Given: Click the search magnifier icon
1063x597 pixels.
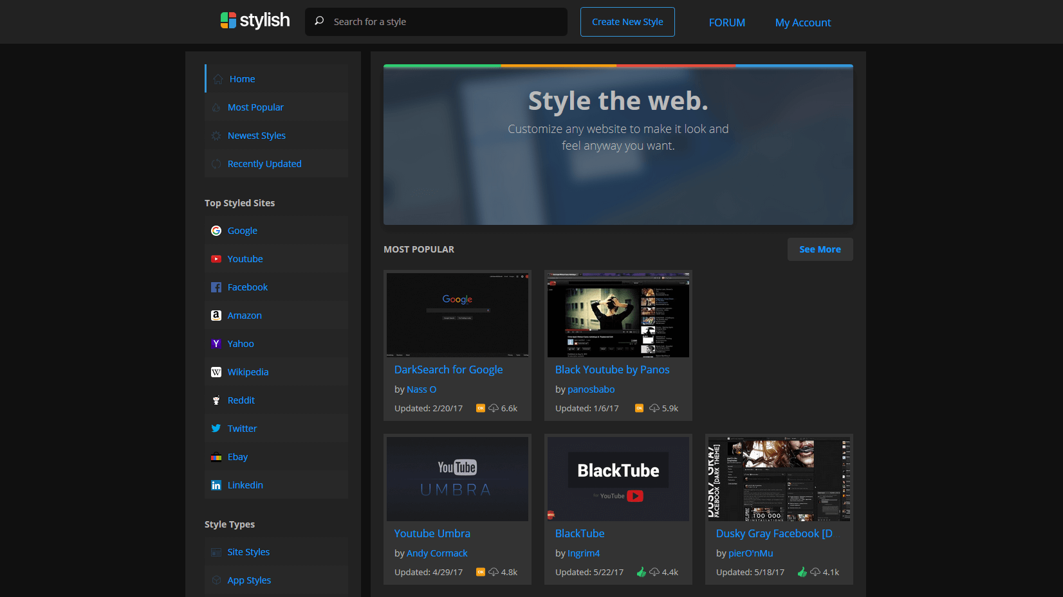Looking at the screenshot, I should pos(319,21).
